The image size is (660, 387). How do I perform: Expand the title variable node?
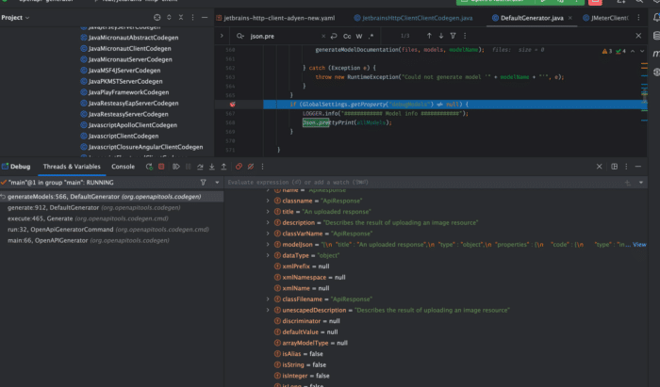(x=268, y=212)
